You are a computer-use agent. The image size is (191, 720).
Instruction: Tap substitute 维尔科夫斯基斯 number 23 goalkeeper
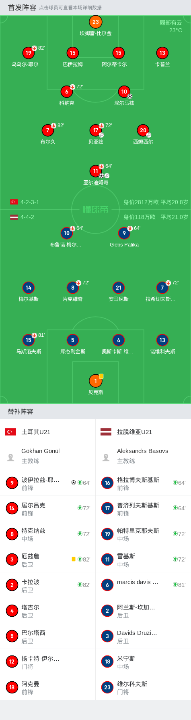[x=143, y=687]
